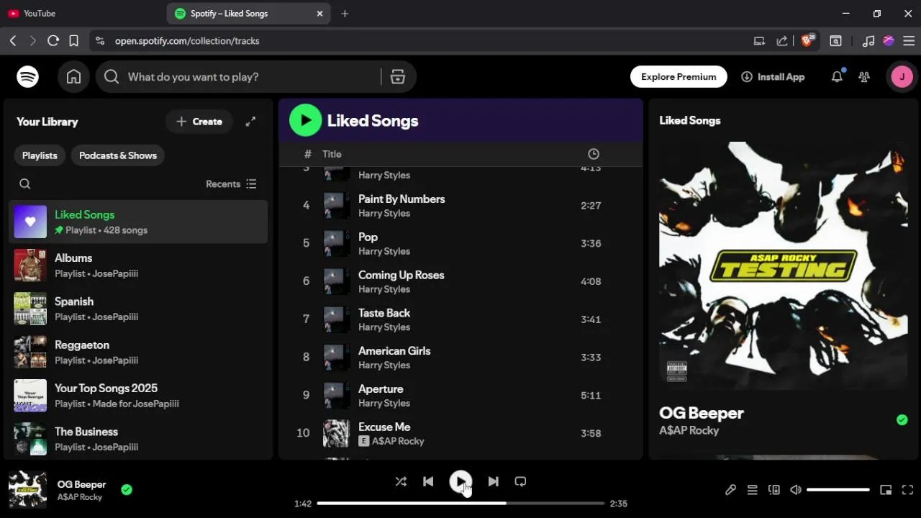This screenshot has width=921, height=518.
Task: Click the Testing album cover in right panel
Action: click(784, 266)
